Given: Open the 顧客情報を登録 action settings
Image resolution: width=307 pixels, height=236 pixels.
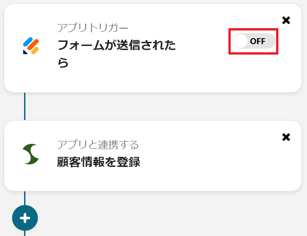Looking at the screenshot, I should [x=99, y=162].
